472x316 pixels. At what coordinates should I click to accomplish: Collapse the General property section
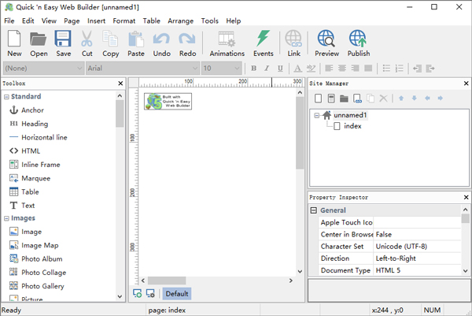(x=313, y=210)
